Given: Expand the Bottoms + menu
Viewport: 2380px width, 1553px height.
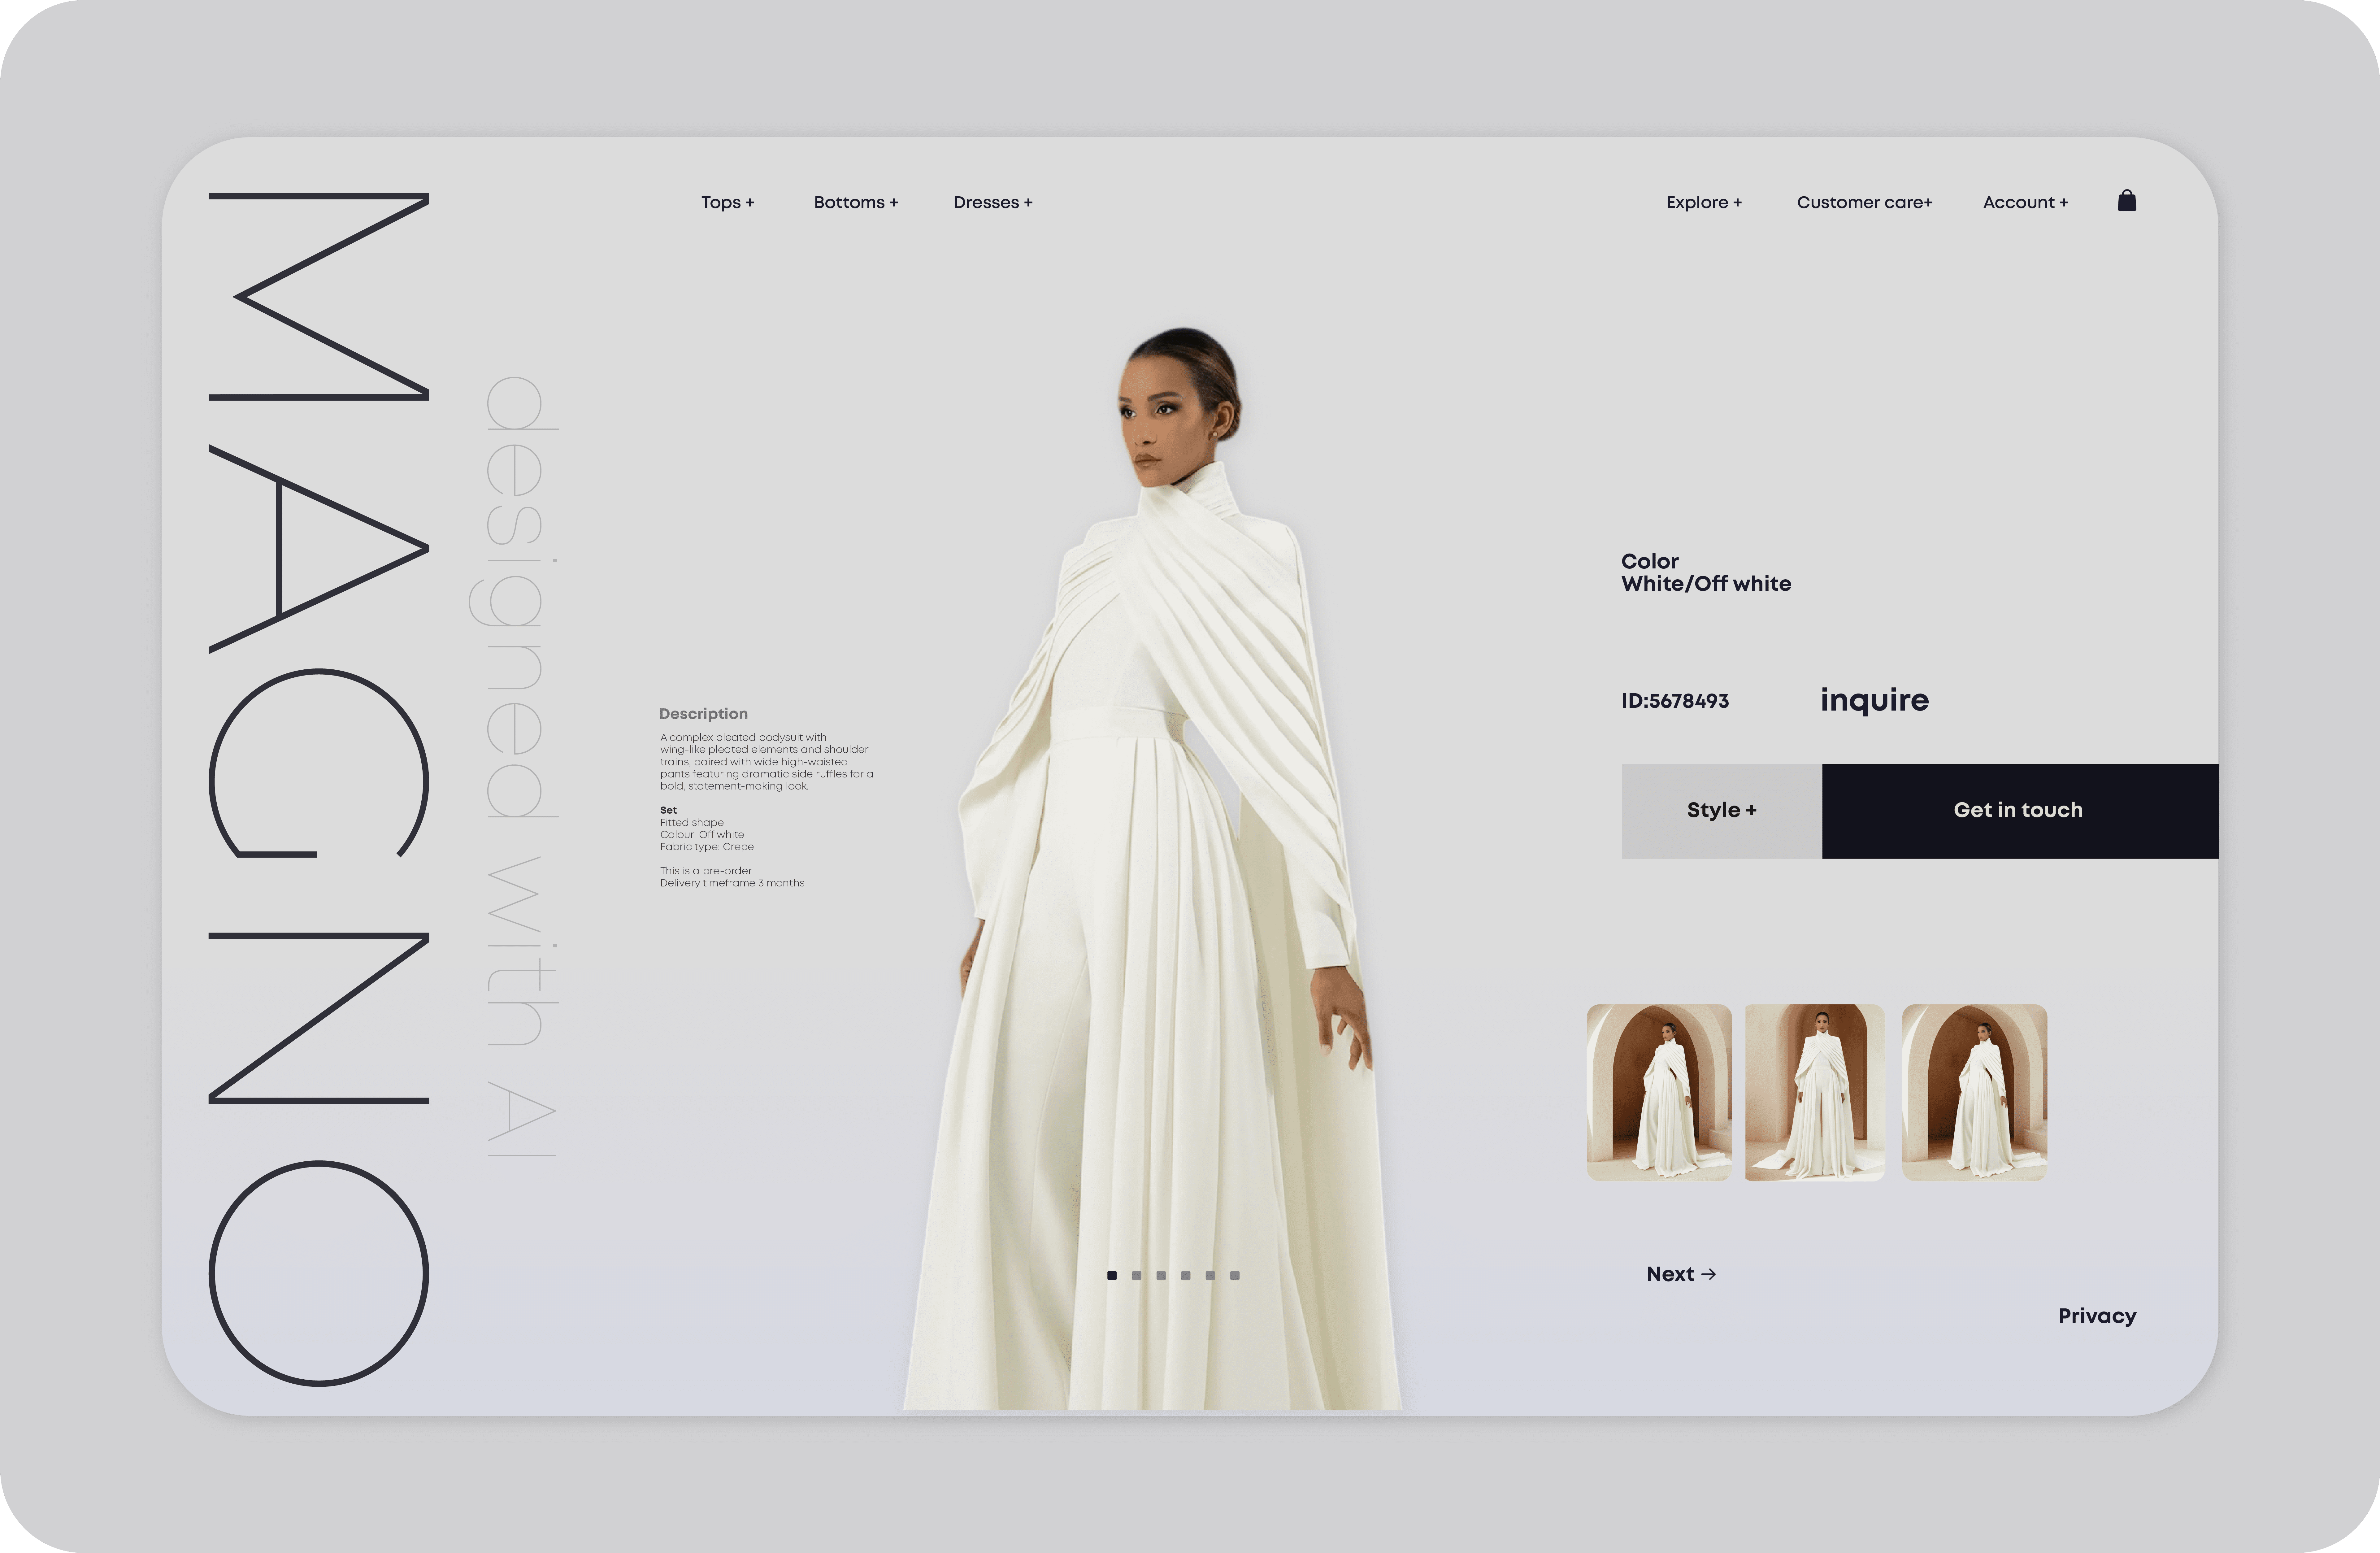Looking at the screenshot, I should click(x=855, y=202).
